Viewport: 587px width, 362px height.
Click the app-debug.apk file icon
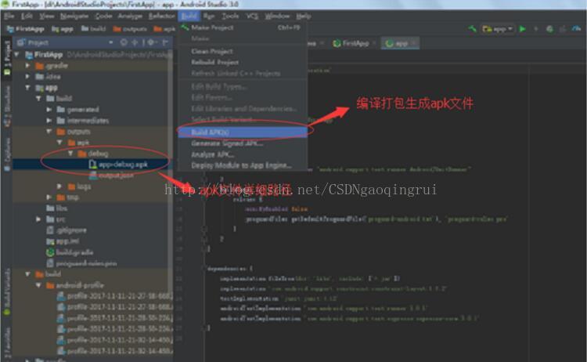92,164
